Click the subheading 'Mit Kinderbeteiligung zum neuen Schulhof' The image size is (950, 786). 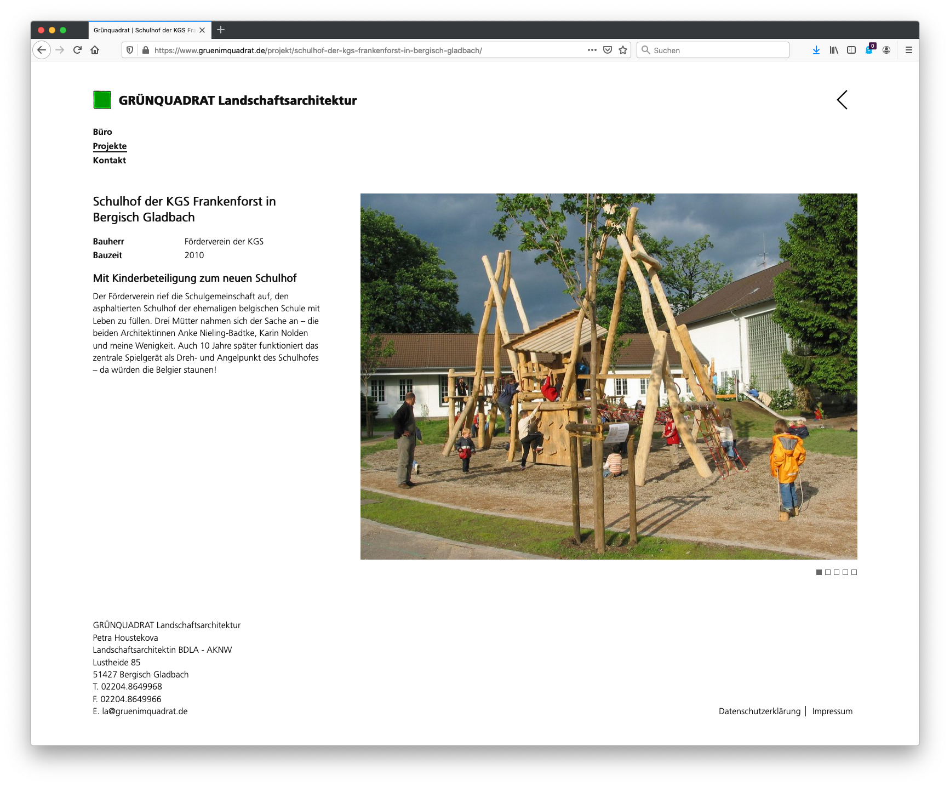pos(195,278)
